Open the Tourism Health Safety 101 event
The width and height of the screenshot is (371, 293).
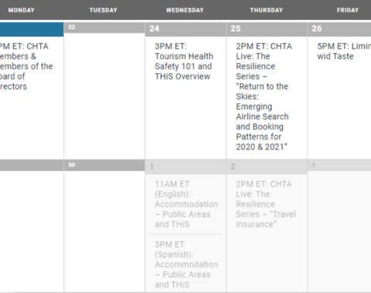click(184, 61)
